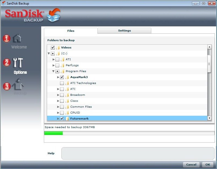The width and height of the screenshot is (217, 169).
Task: Close the SanDisk Backup window
Action: (x=212, y=3)
